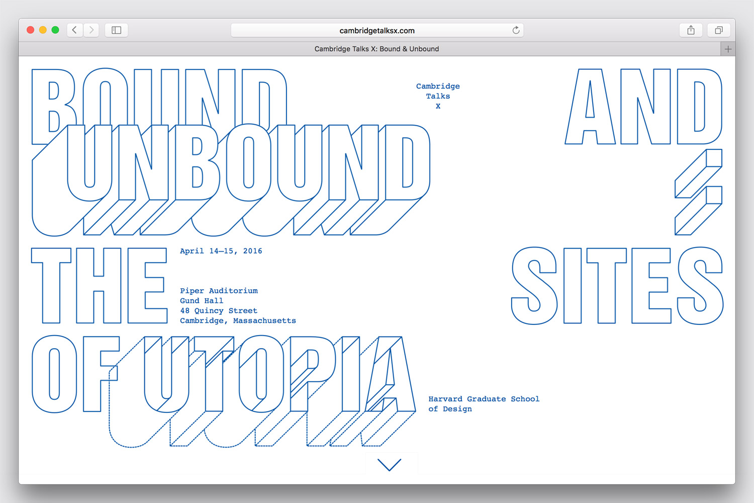This screenshot has width=754, height=503.
Task: Click the Piper Auditorium address block
Action: click(237, 306)
